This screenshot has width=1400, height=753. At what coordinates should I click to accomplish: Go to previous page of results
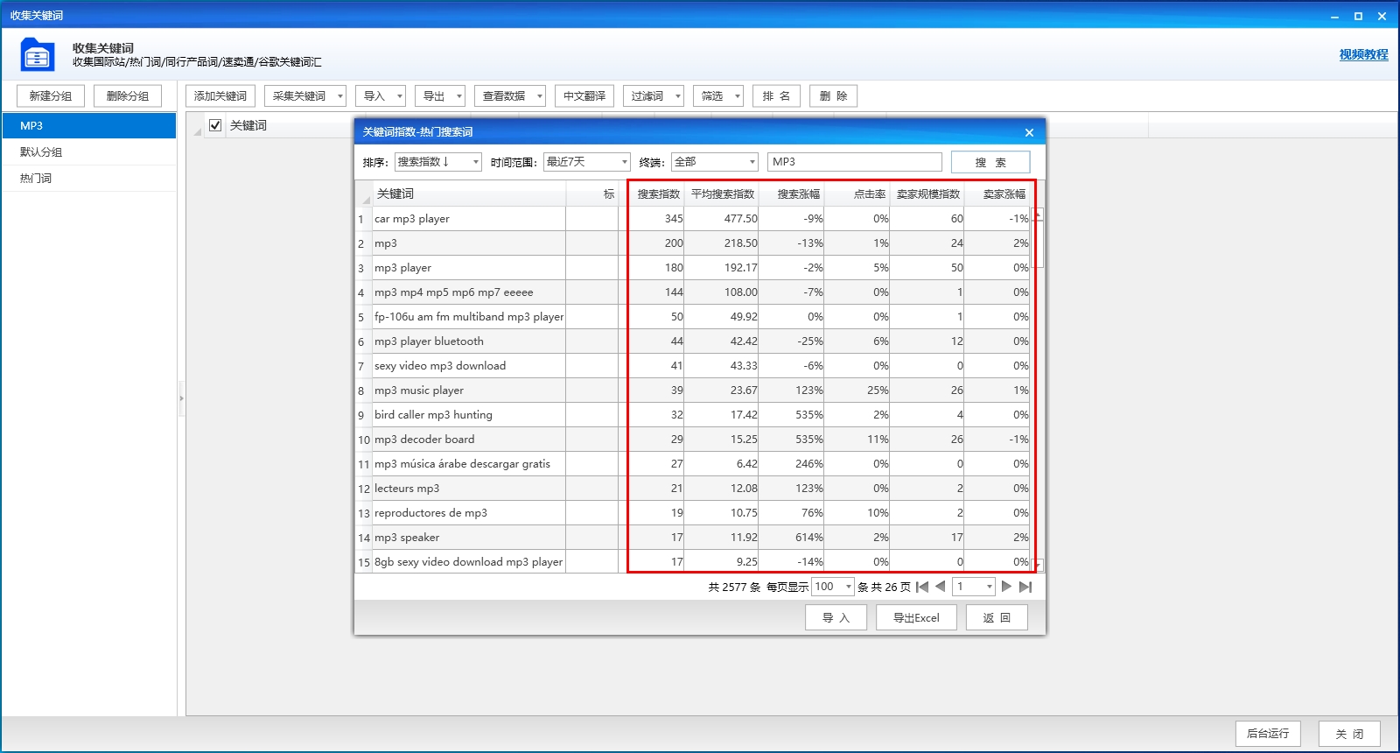point(941,587)
